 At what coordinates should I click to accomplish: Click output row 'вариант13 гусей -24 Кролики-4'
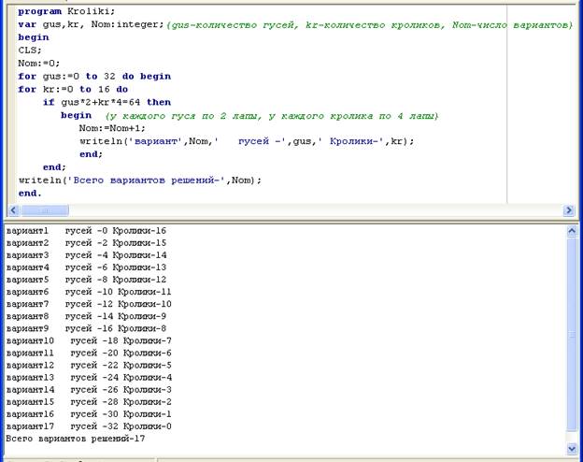pyautogui.click(x=89, y=378)
